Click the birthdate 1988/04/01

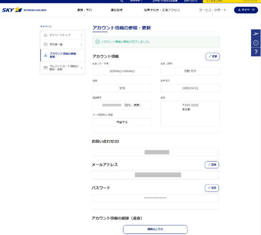(190, 88)
